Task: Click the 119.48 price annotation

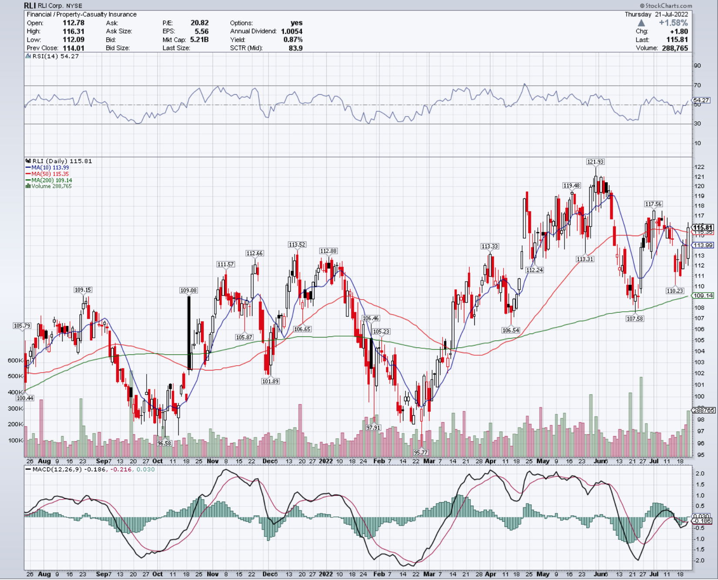Action: (x=571, y=186)
